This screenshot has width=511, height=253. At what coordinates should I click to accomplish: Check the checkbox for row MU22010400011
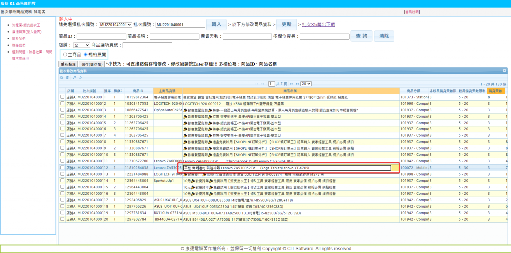pos(62,97)
